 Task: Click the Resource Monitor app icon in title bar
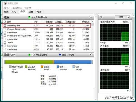(x=5, y=3)
